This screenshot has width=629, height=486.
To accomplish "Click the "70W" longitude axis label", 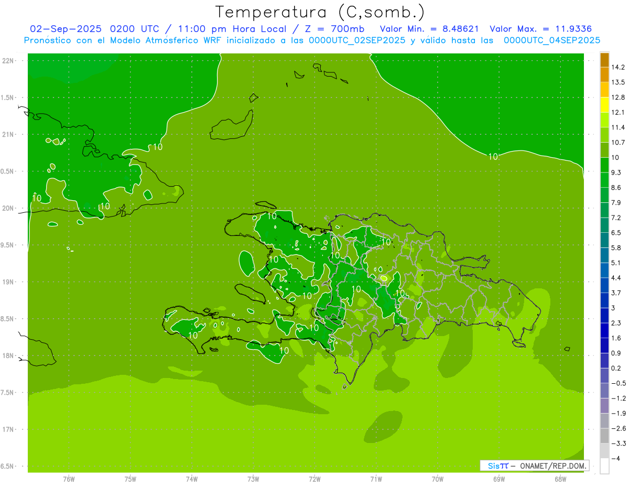I will 438,479.
